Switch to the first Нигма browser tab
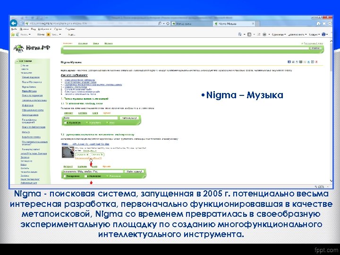Viewport: 340px width, 255px height. pos(192,24)
